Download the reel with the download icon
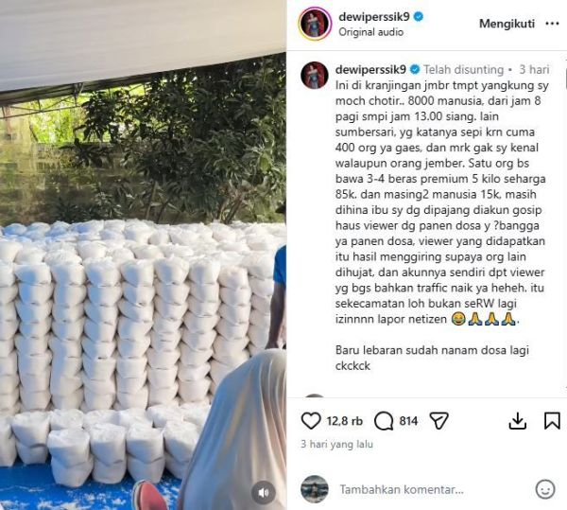The height and width of the screenshot is (510, 567). [518, 421]
